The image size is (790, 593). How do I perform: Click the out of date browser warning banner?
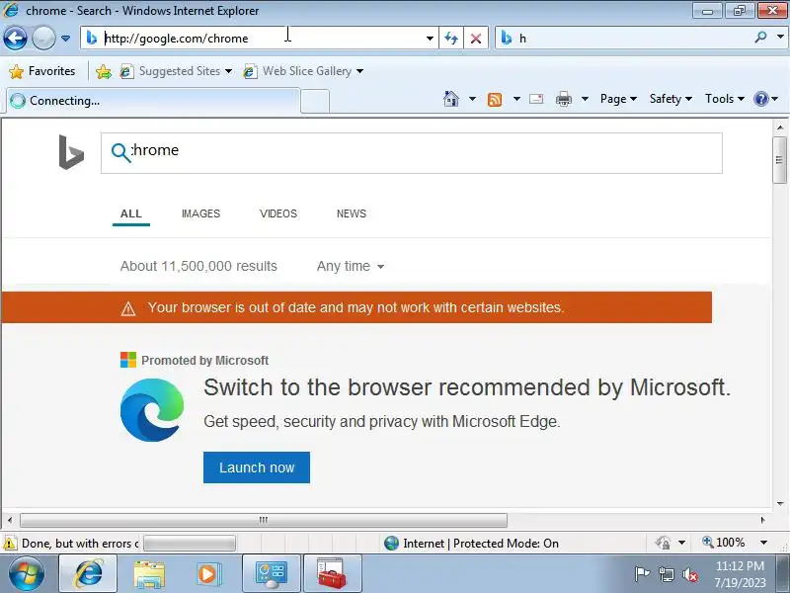click(356, 307)
